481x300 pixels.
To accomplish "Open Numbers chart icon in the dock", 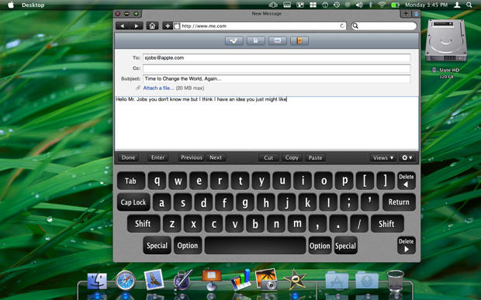I will 240,280.
